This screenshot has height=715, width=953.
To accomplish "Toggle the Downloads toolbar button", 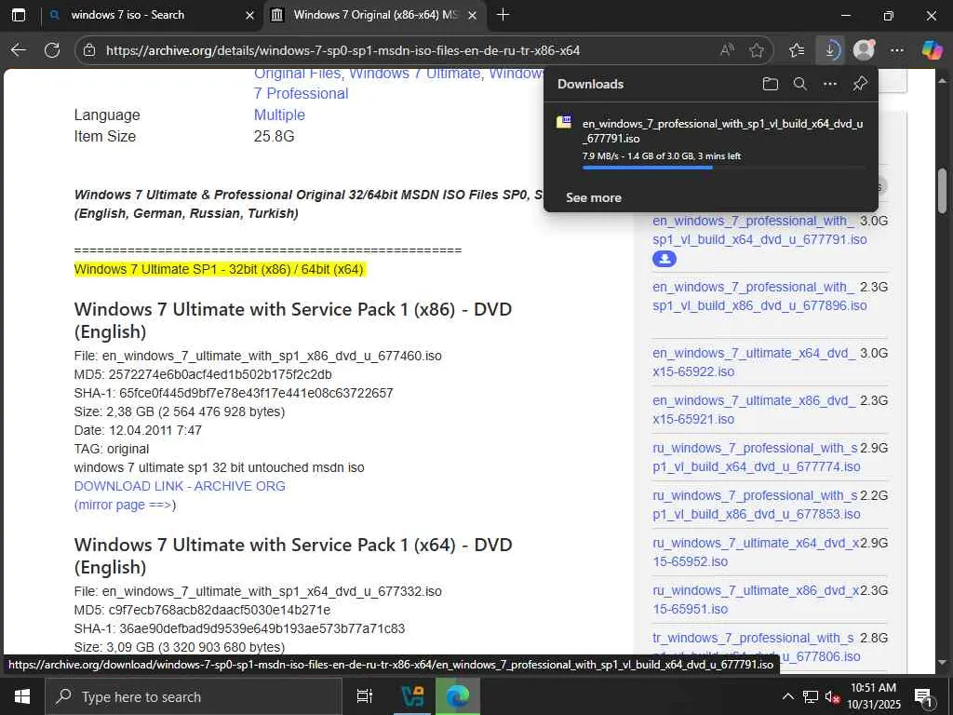I will [829, 50].
